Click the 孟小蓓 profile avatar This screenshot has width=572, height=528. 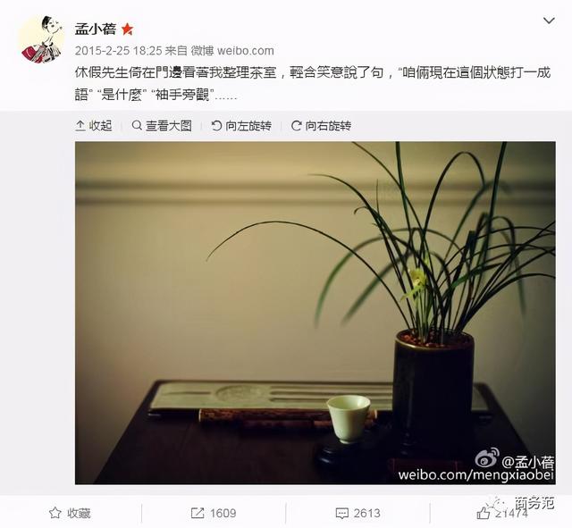point(41,39)
